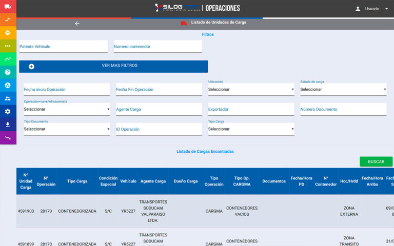Click the back arrow in header bar
394x246 pixels.
pos(77,24)
